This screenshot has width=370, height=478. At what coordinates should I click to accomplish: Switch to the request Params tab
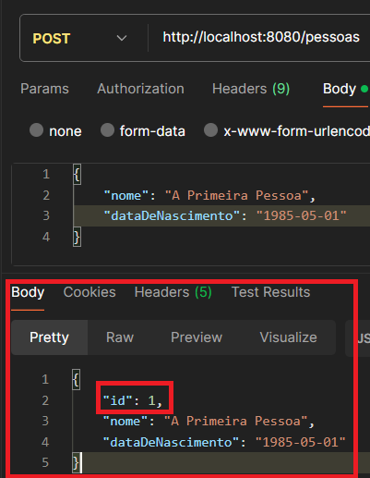click(x=44, y=89)
